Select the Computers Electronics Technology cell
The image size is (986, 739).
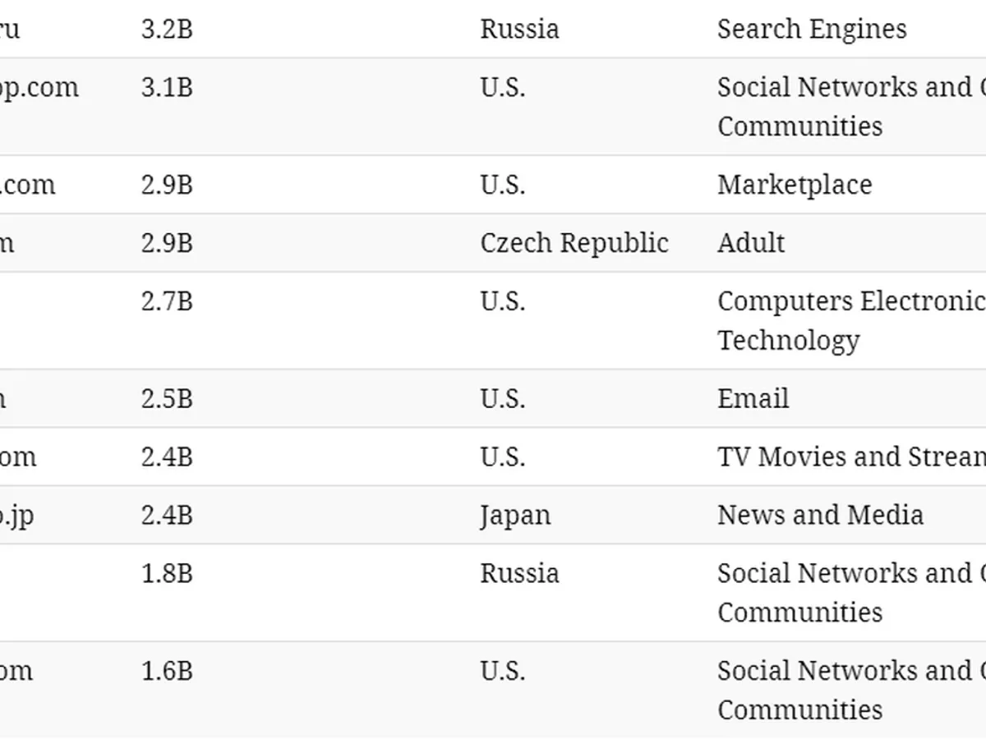click(x=850, y=320)
